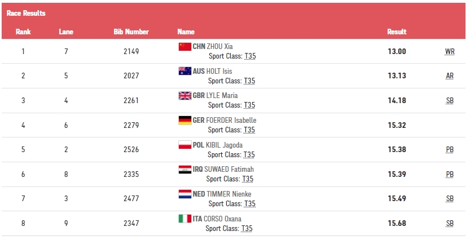Screen dimensions: 470x240
Task: Click the Italy flag icon
Action: (x=185, y=219)
